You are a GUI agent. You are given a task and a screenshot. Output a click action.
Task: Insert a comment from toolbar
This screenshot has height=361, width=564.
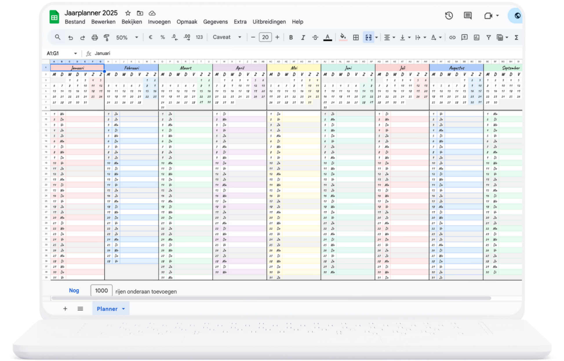click(x=464, y=37)
